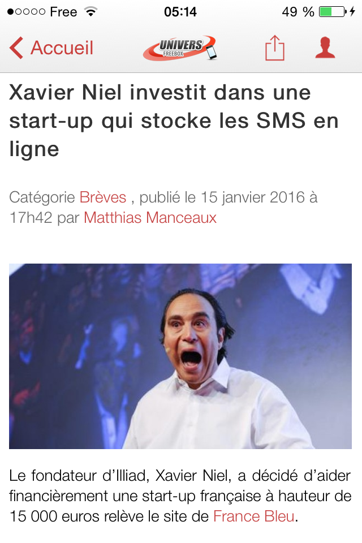Screen dimensions: 362x543
Task: Follow the France Bleu link
Action: click(x=254, y=516)
